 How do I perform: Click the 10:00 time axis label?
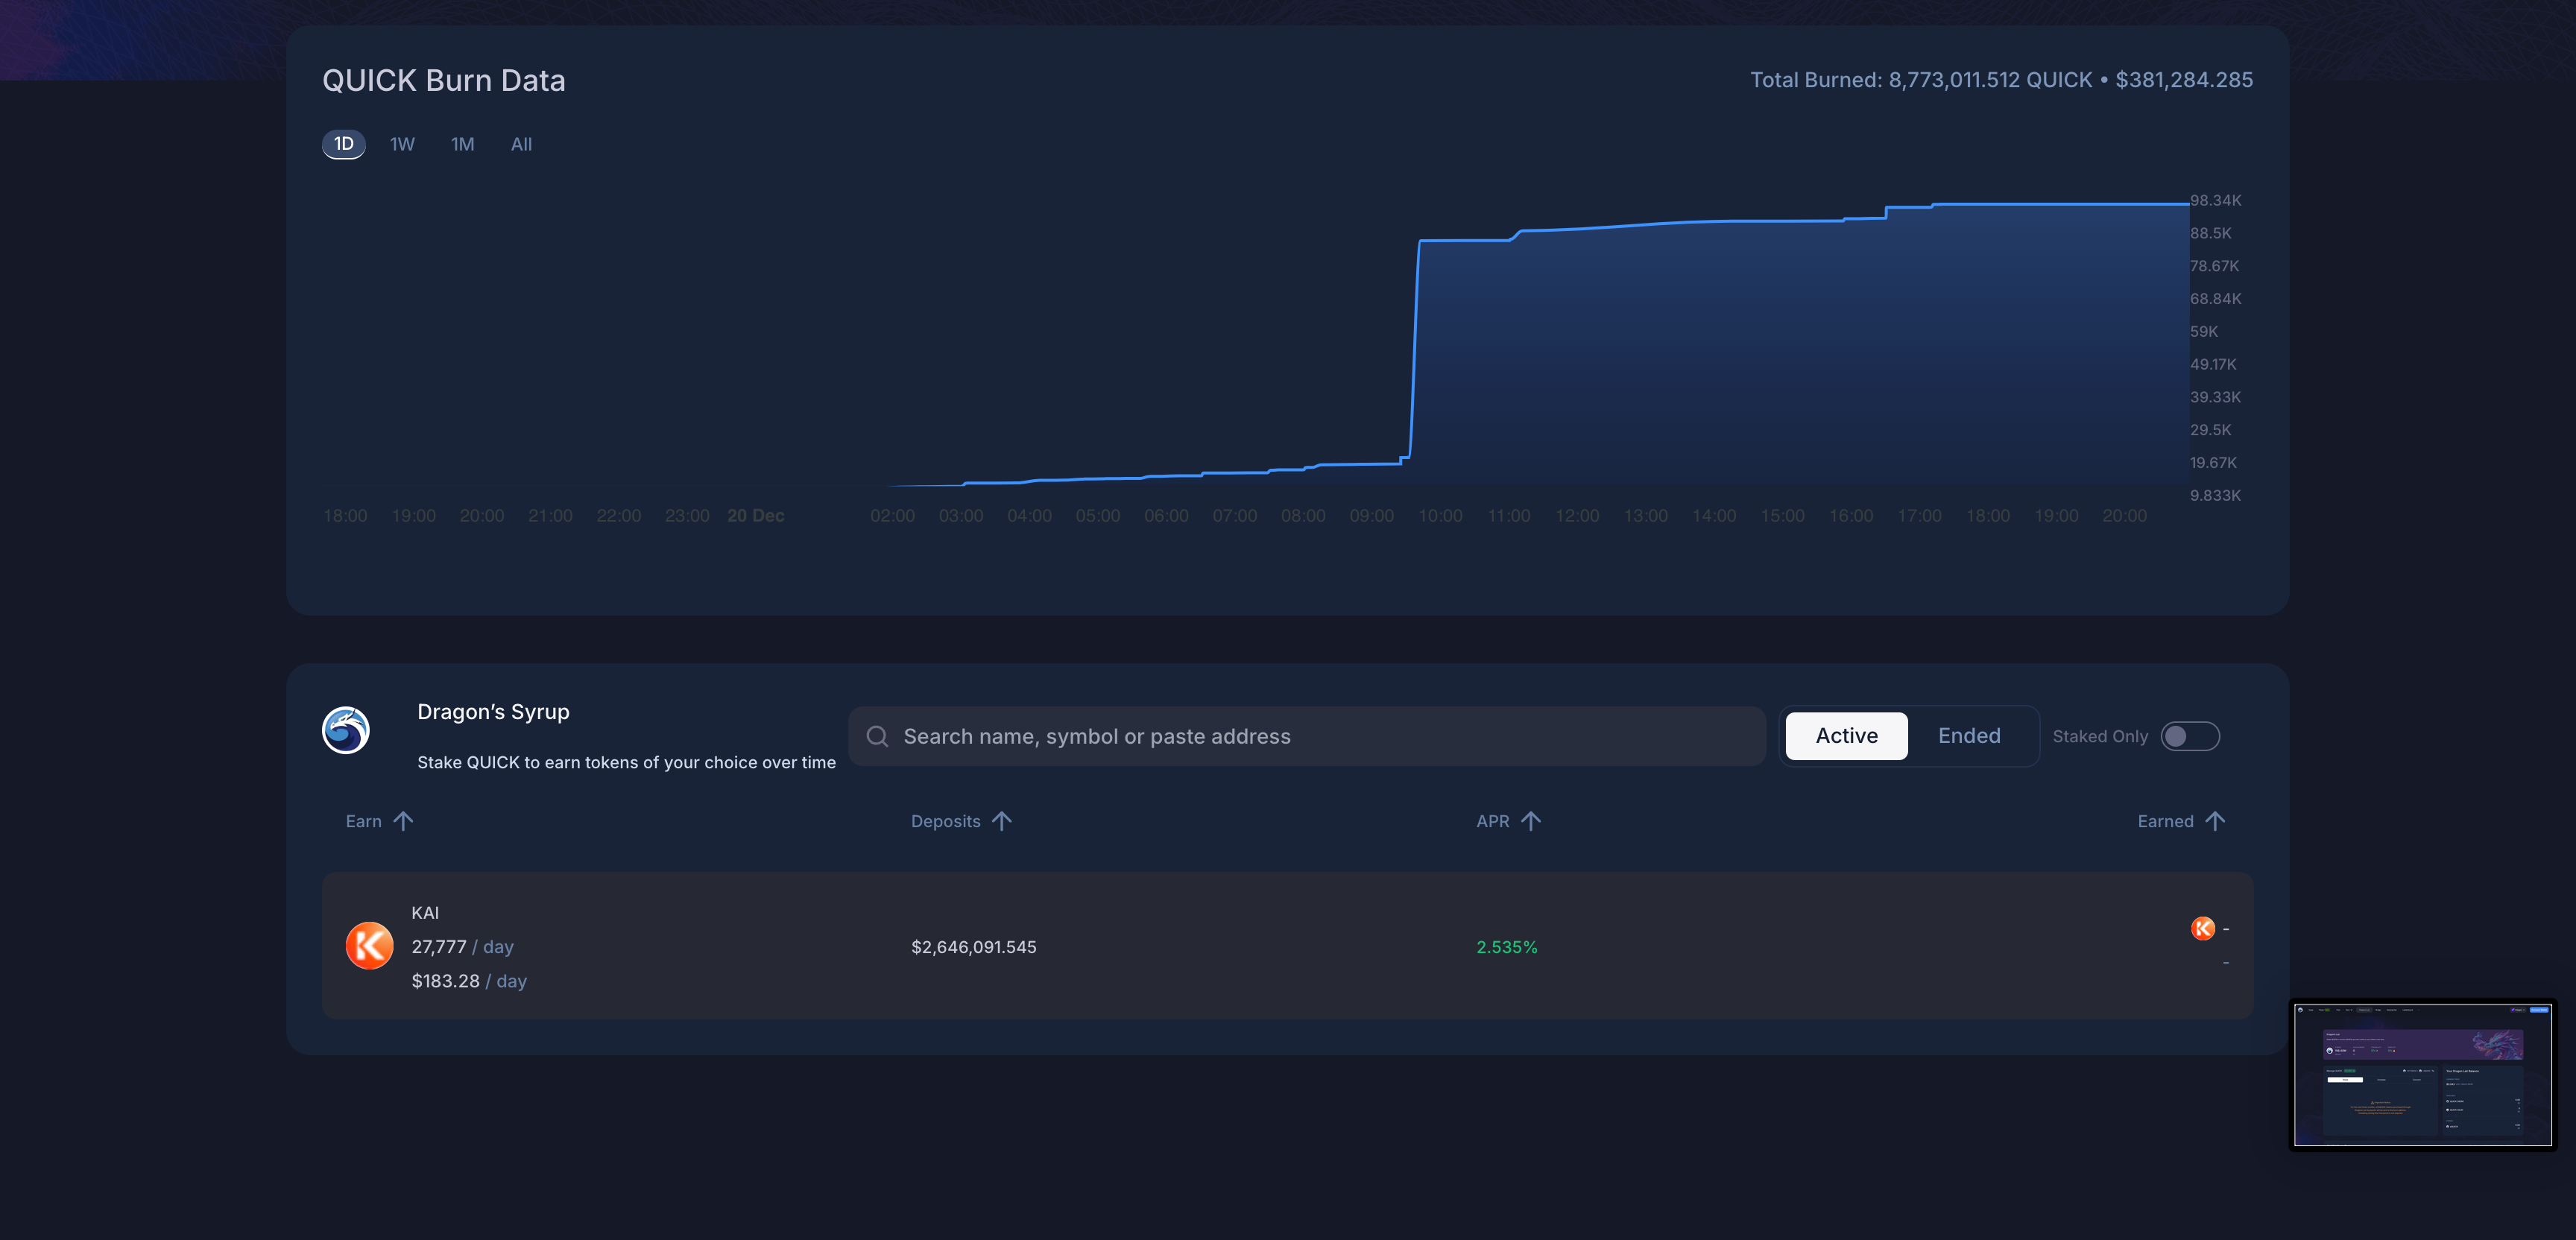pos(1440,516)
